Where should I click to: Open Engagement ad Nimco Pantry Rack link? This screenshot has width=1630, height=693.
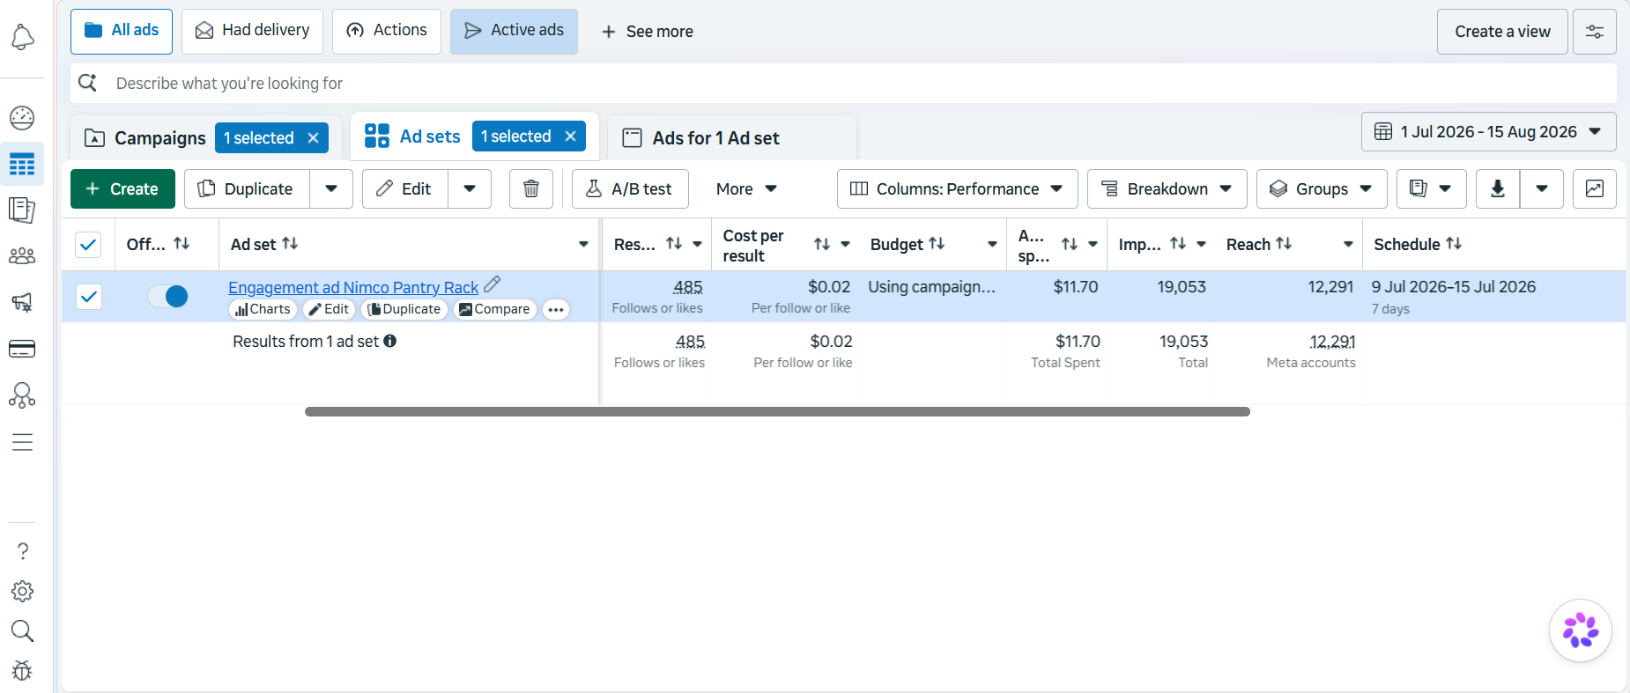353,287
